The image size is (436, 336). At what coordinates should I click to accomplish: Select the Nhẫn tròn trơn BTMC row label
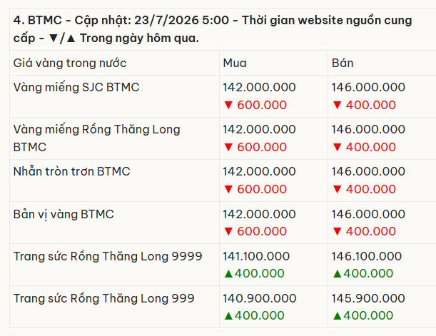tap(72, 171)
